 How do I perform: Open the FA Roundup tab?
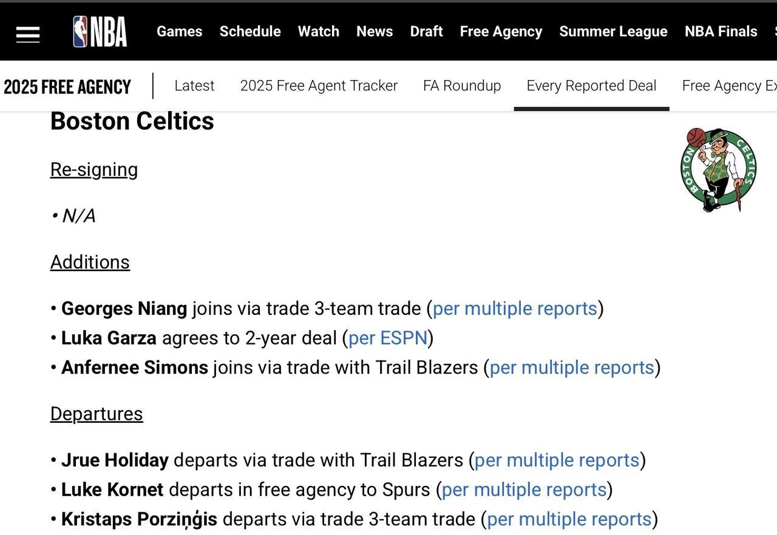(x=462, y=86)
